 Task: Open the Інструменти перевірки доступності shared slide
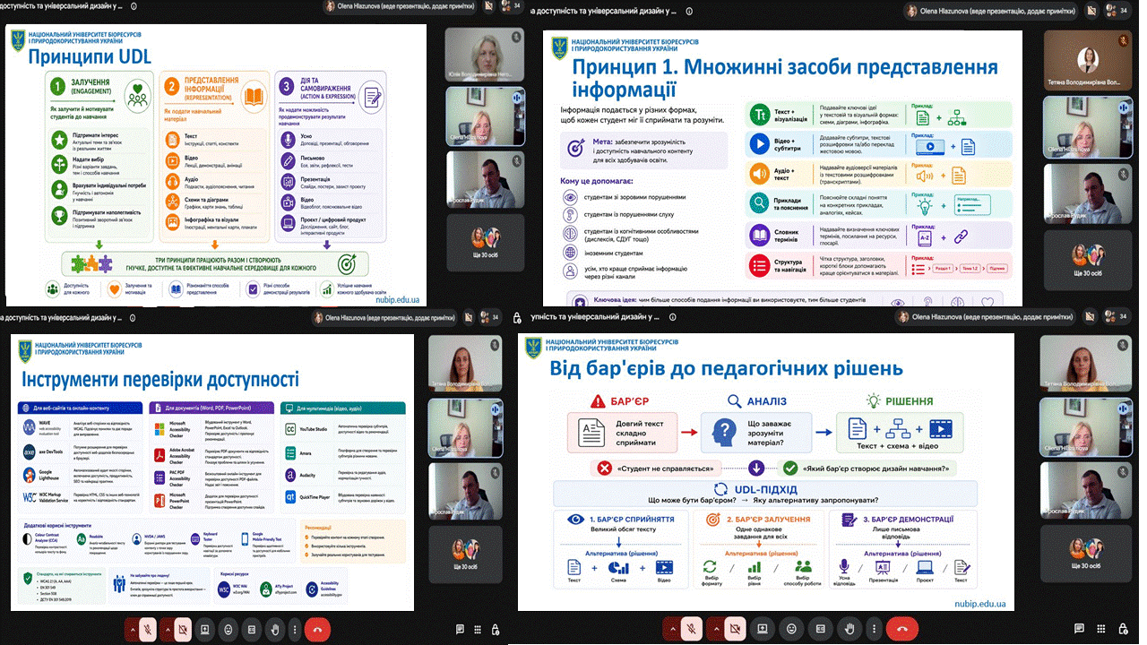coord(211,471)
